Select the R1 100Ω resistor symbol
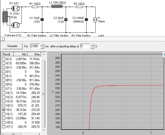 [x=35, y=7]
